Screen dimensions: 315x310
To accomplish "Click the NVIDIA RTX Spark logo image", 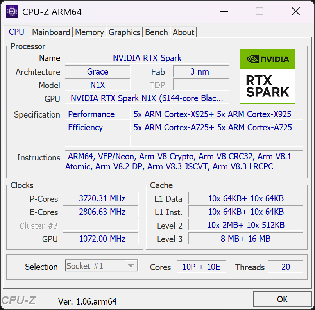I will point(268,77).
